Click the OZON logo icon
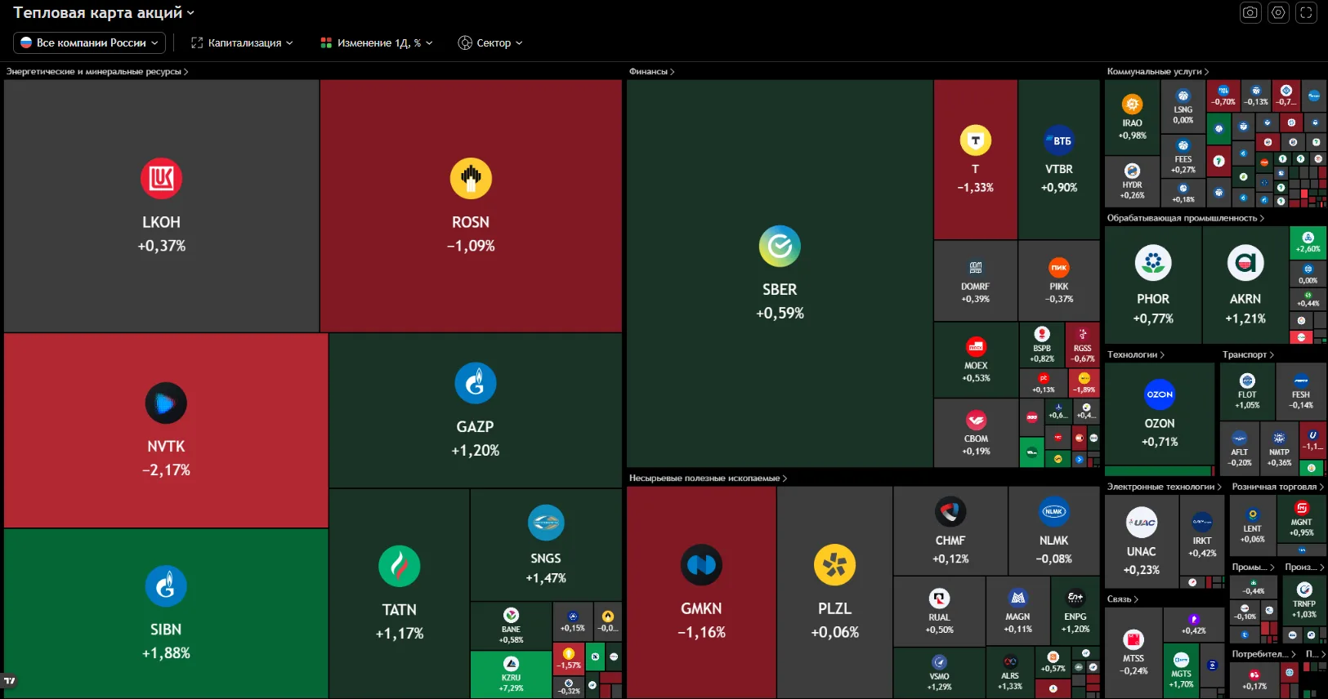Screen dimensions: 1328x699 (1160, 394)
